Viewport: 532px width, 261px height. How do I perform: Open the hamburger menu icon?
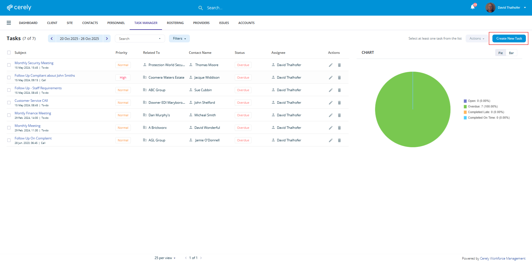(9, 23)
